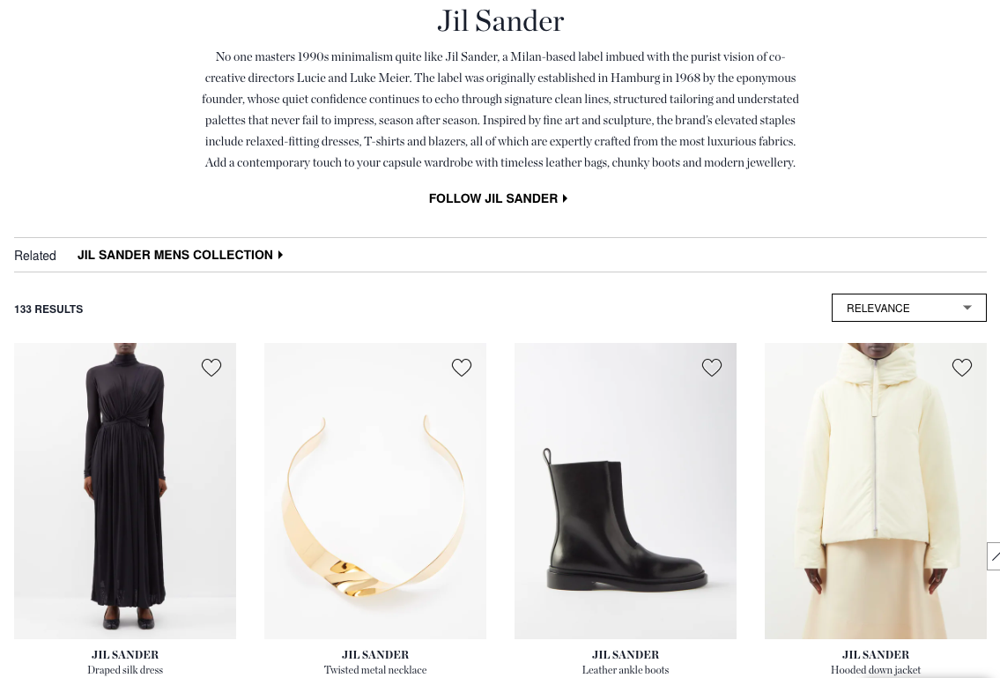The image size is (1000, 678).
Task: Click the back-to-top arrow at page edge
Action: click(994, 556)
